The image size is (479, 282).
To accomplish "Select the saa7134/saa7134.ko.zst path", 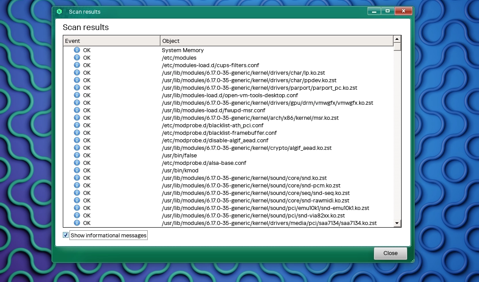I will (269, 223).
